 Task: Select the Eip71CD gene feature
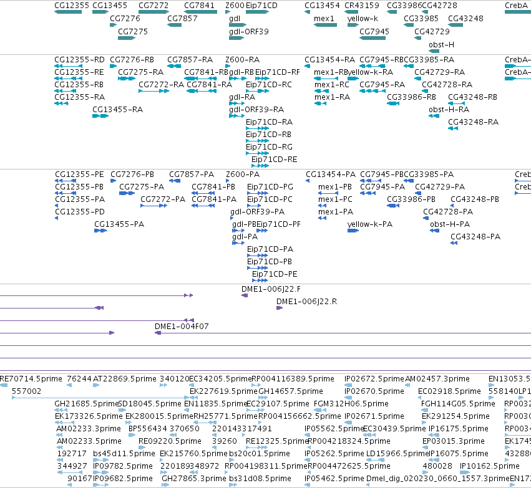[257, 12]
